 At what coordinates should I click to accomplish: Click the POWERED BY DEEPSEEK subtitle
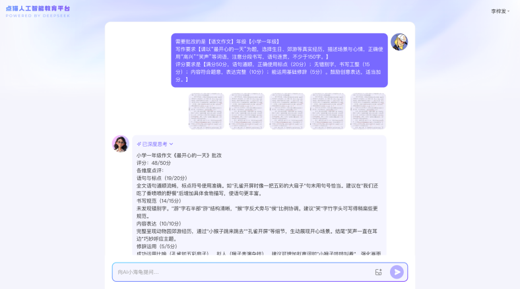coord(38,16)
